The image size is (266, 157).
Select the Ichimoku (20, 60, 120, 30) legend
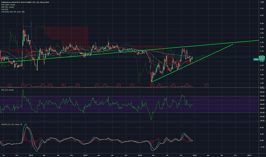pyautogui.click(x=13, y=12)
